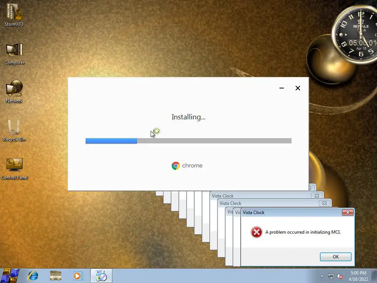Open the StormXF3 desktop icon
377x283 pixels.
14,14
